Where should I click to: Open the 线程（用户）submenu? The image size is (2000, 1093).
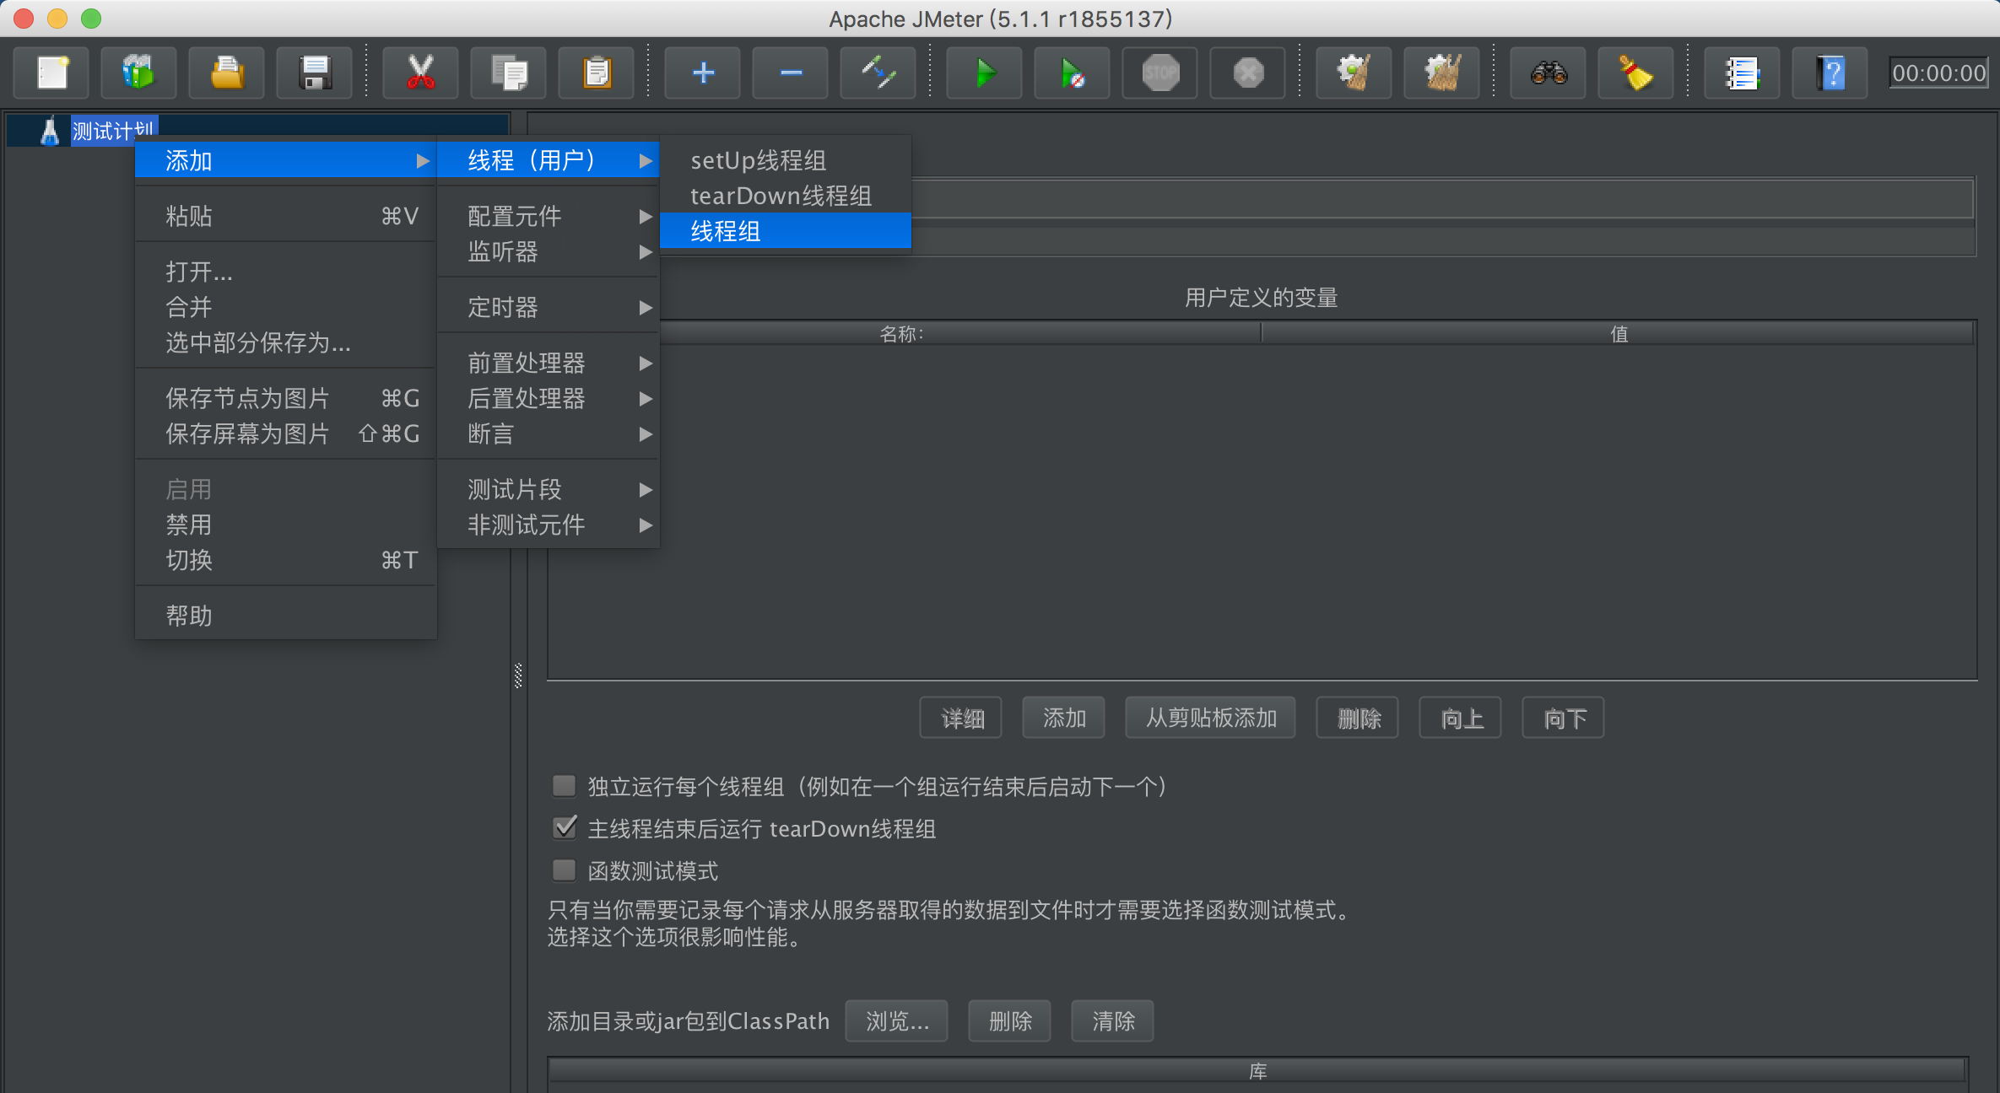pos(549,160)
